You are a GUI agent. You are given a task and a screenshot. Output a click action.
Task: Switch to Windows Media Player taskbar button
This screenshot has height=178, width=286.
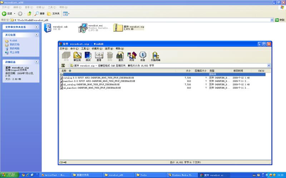pyautogui.click(x=182, y=175)
